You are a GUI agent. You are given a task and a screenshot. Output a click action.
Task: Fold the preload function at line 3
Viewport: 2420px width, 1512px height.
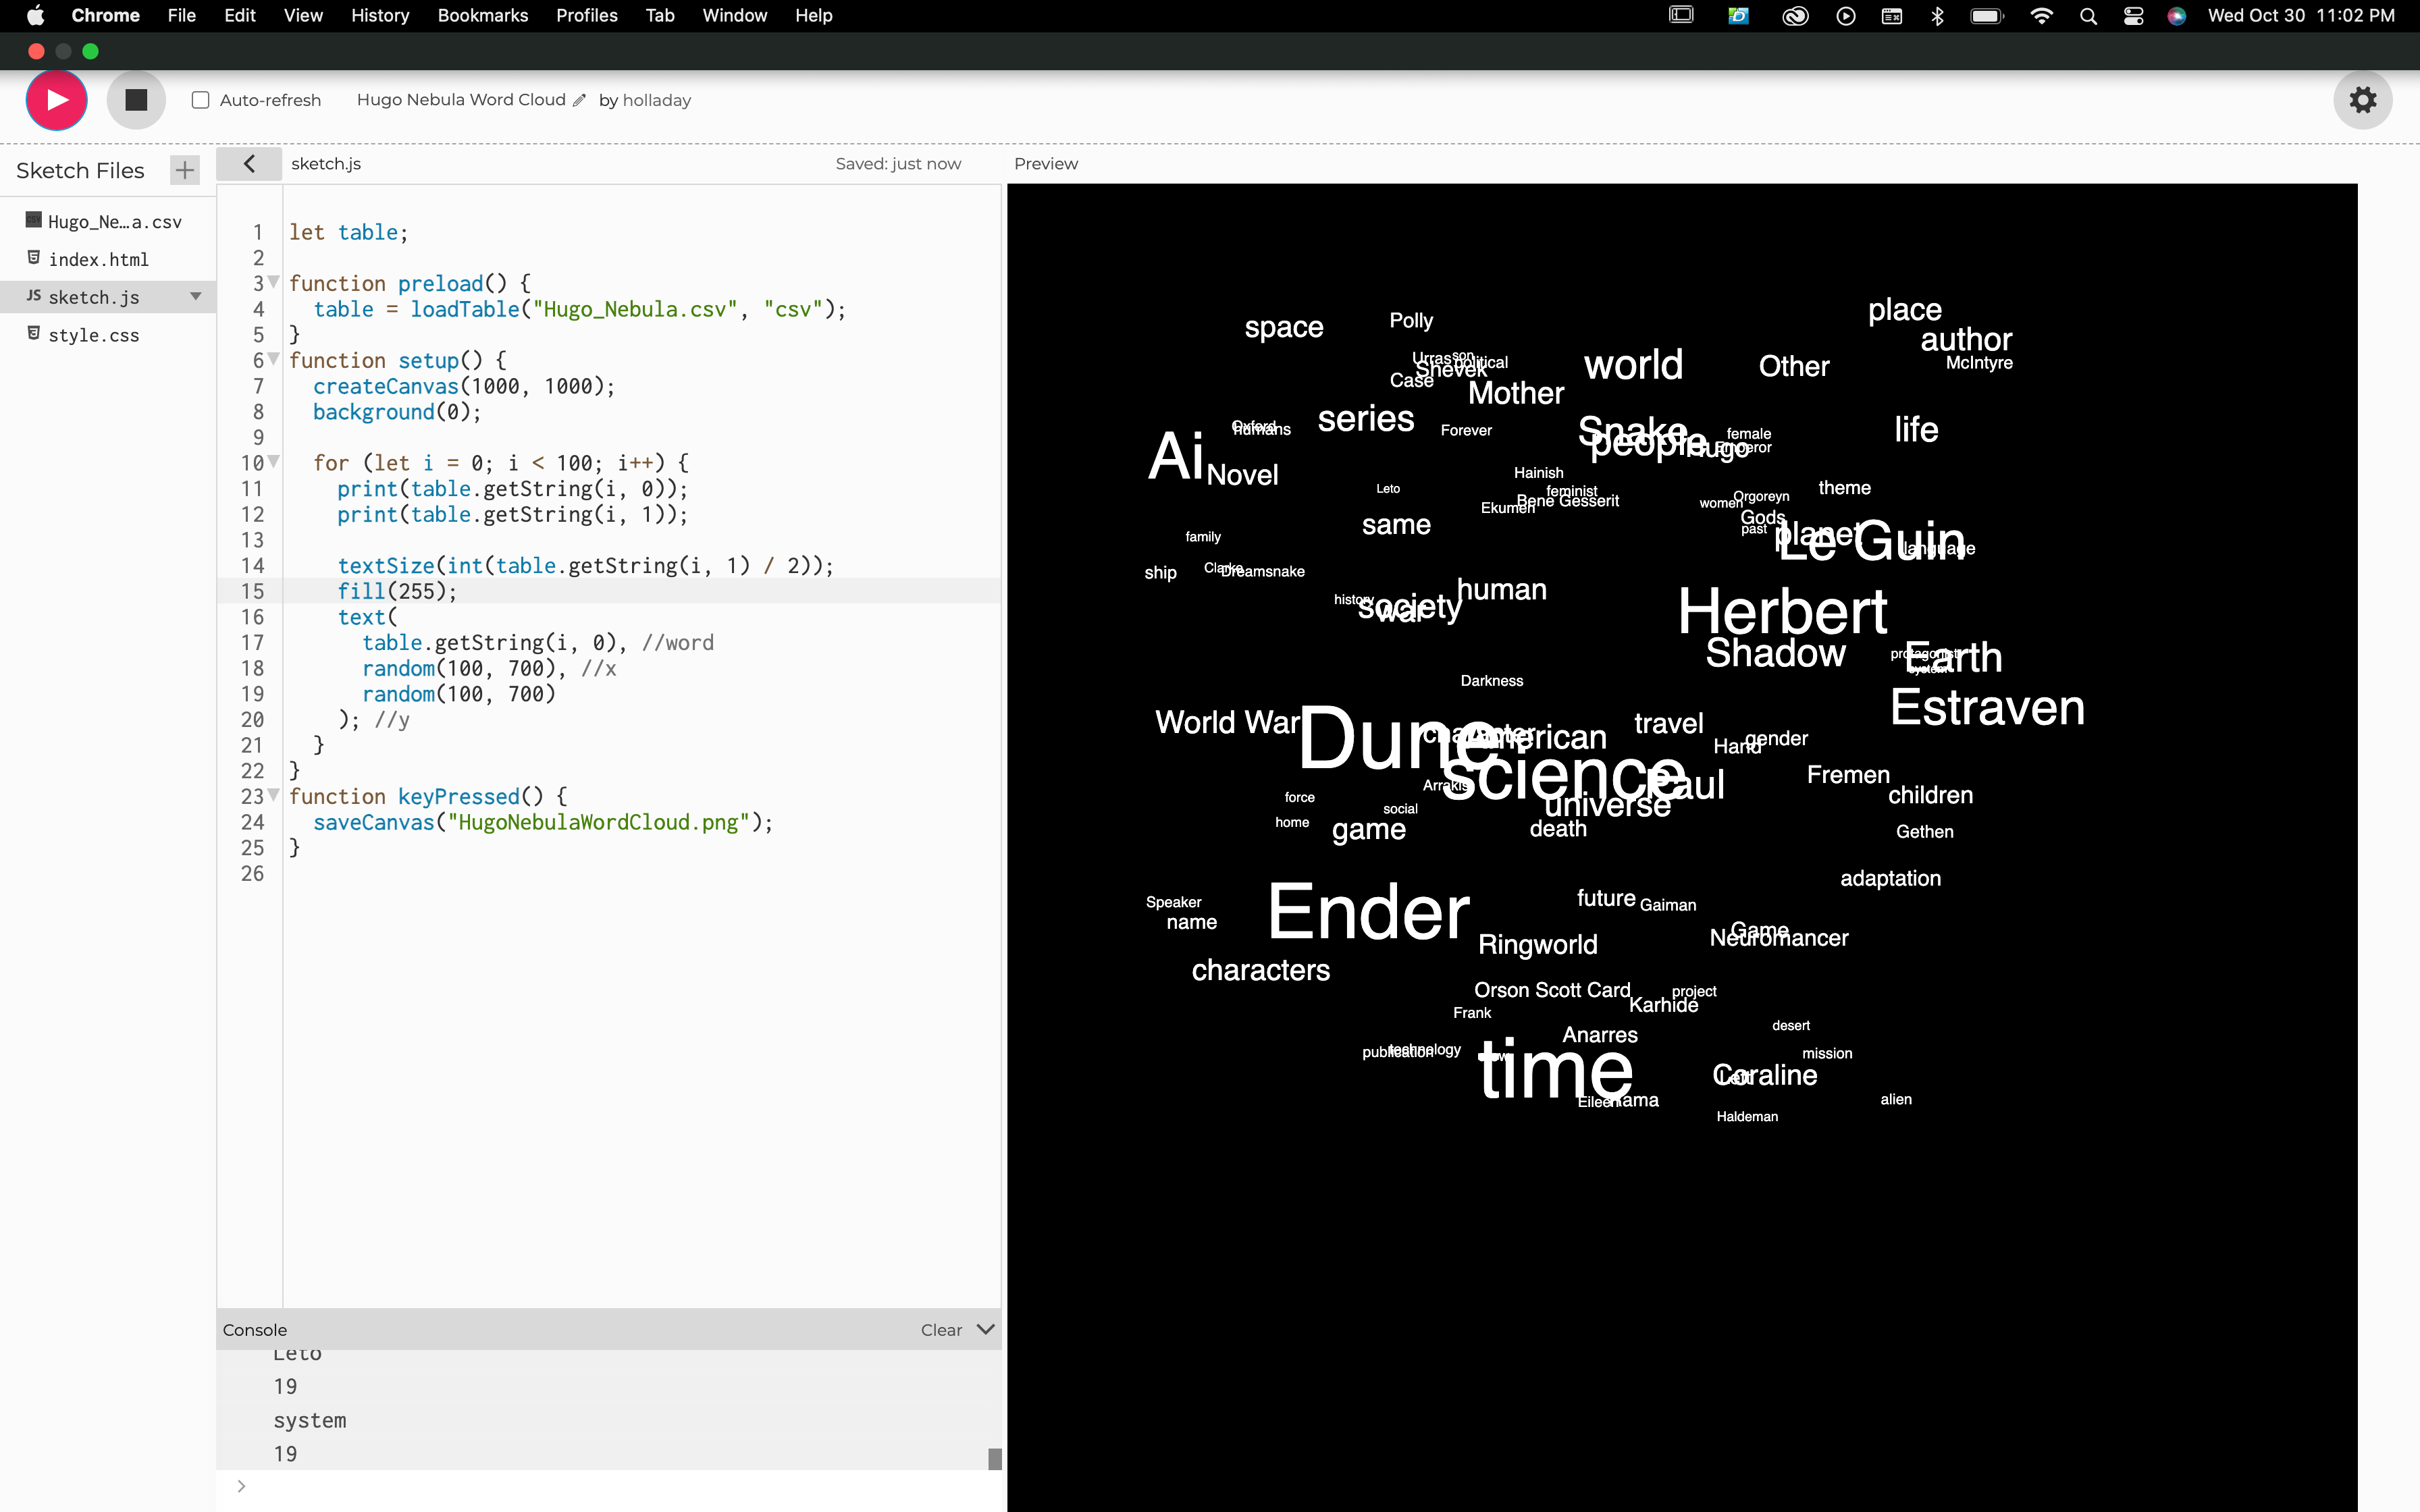274,283
